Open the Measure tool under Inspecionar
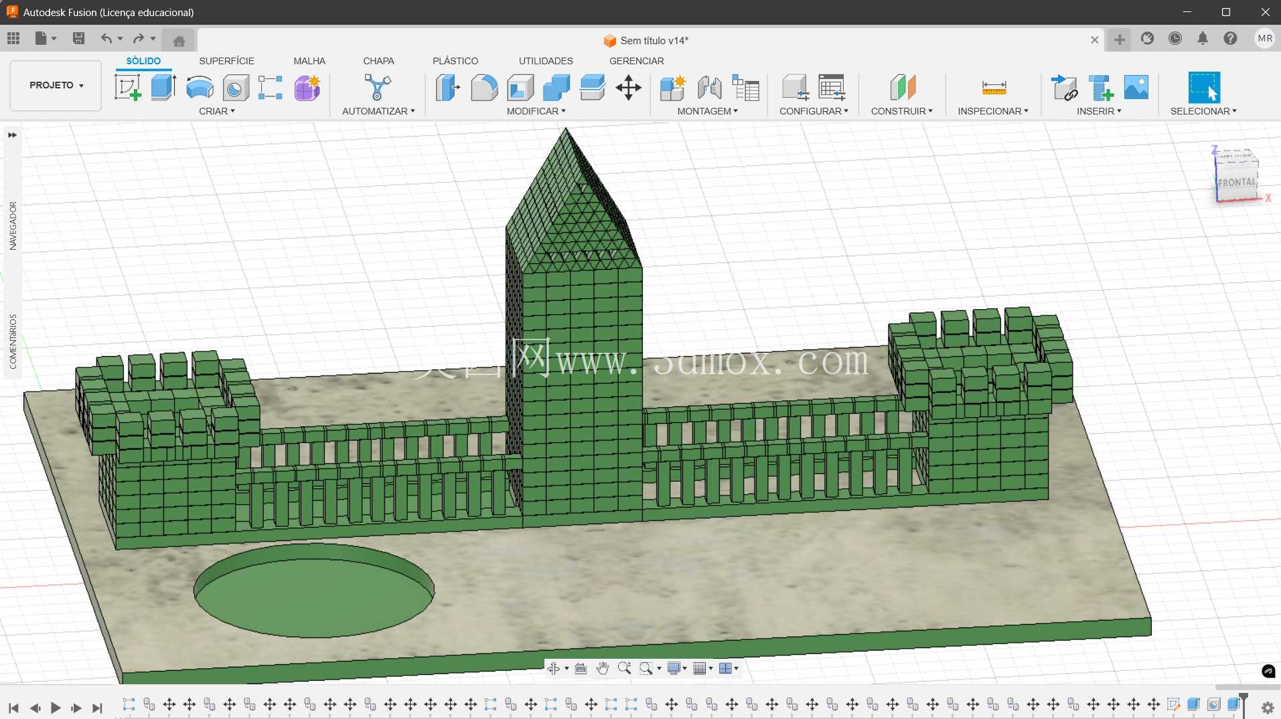 994,88
